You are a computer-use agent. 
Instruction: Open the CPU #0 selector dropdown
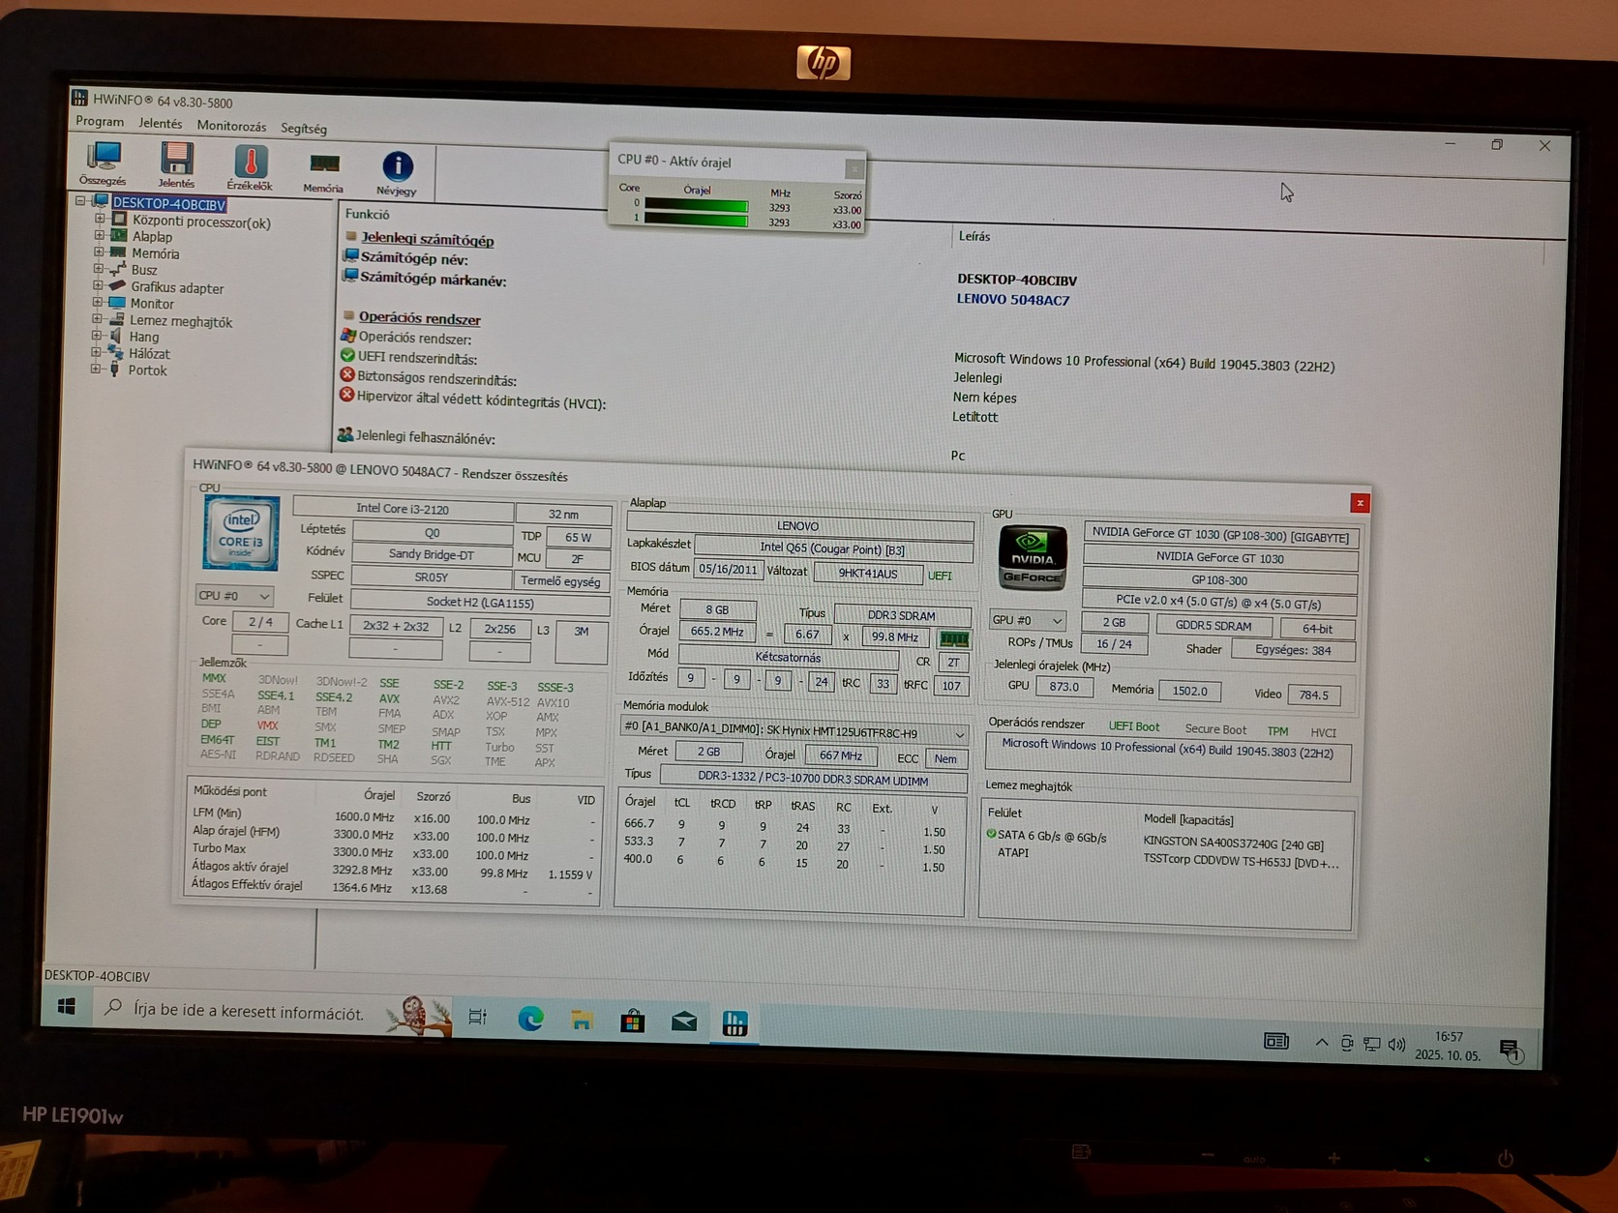tap(233, 596)
